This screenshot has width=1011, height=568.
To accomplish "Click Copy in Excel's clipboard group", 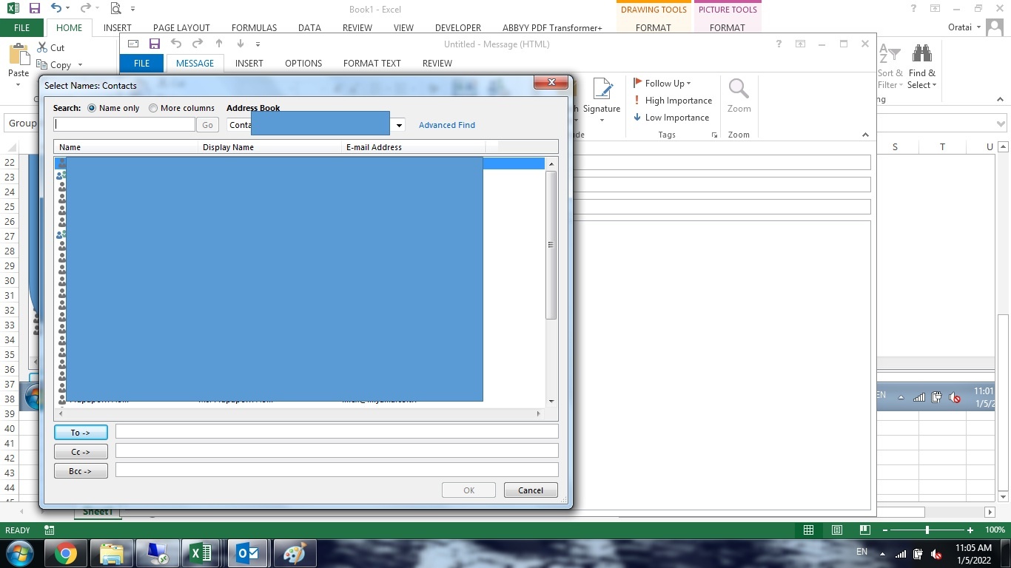I will click(55, 65).
